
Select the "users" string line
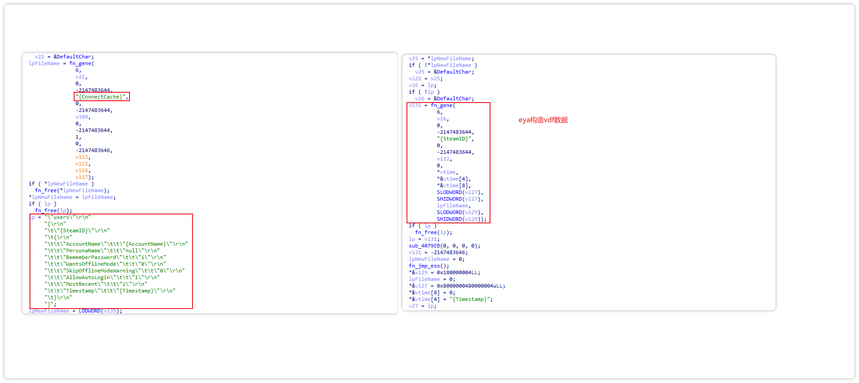click(x=67, y=217)
